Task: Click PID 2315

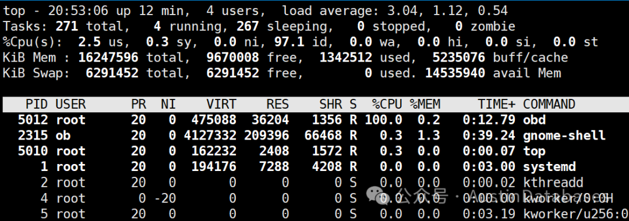Action: click(33, 136)
